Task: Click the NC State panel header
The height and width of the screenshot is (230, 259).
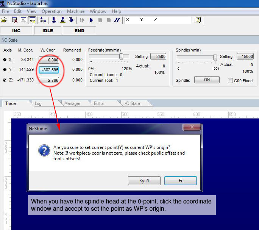Action: point(129,40)
